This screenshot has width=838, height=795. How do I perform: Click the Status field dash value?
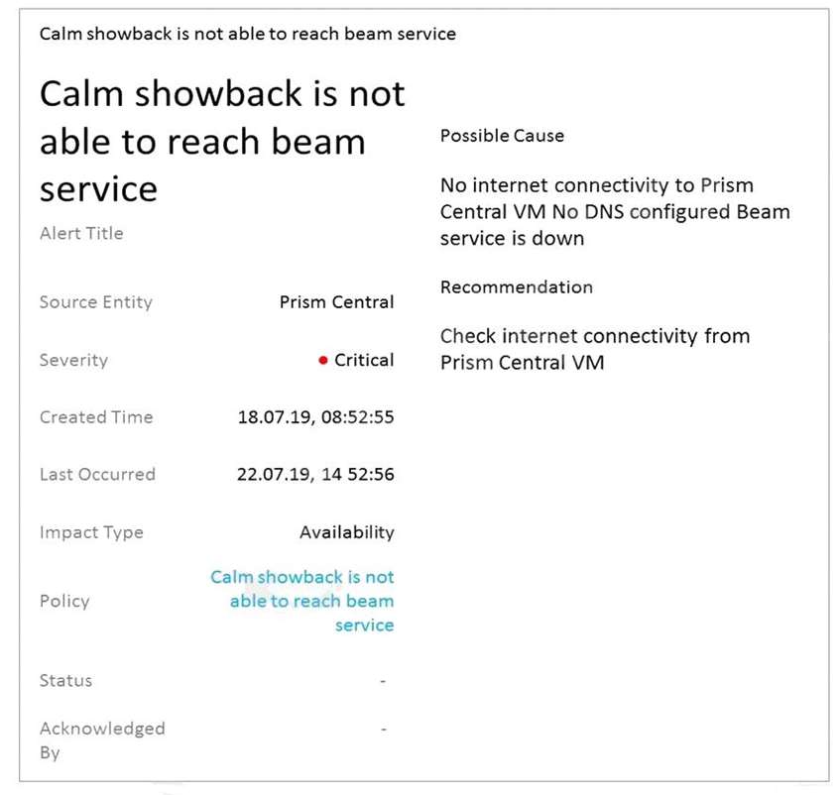pos(383,681)
